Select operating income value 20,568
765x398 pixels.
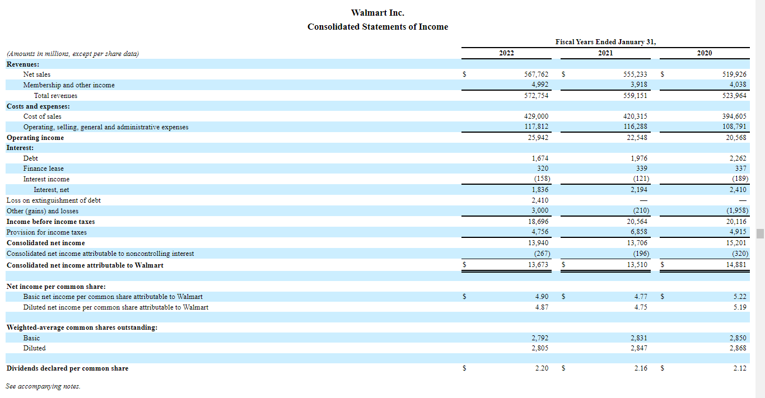click(736, 138)
